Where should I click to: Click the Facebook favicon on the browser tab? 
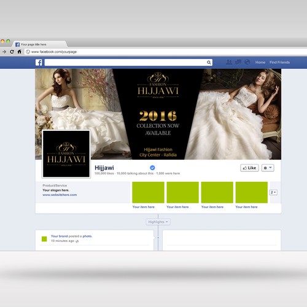[17, 44]
